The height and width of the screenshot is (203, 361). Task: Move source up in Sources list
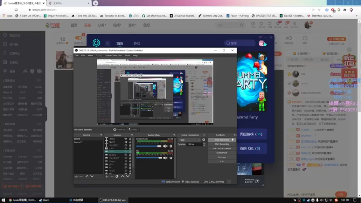[123, 176]
